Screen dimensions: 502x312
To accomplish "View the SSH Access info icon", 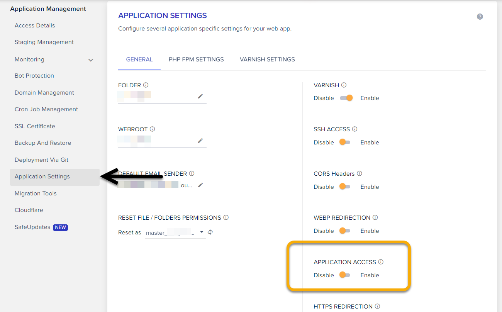I will click(354, 129).
